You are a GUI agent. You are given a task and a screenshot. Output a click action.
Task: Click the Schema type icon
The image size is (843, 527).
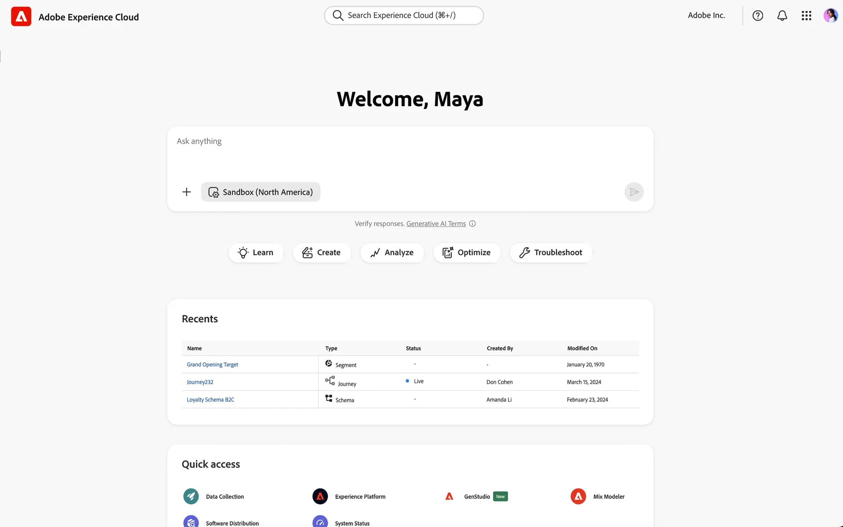328,398
